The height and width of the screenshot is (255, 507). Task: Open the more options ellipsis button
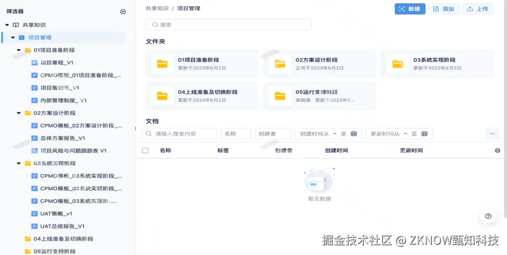click(492, 134)
